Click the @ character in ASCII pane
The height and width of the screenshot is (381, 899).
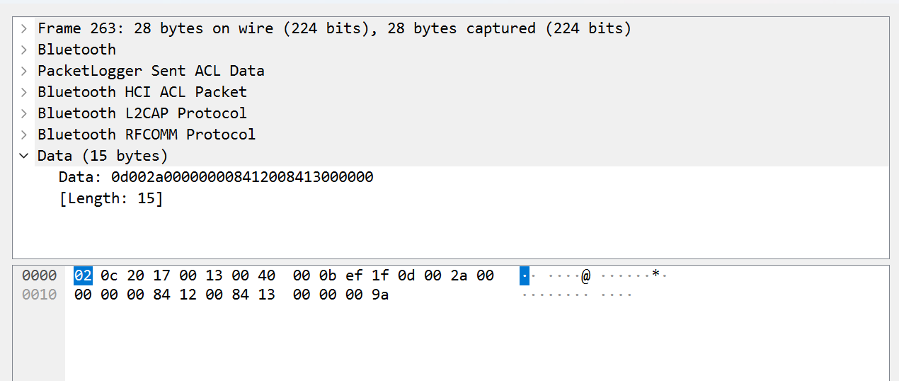(x=586, y=275)
